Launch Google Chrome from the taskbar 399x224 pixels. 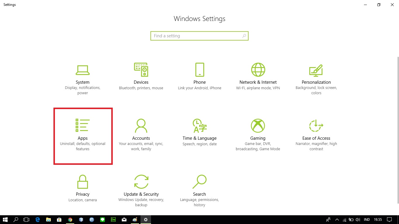[x=70, y=220]
